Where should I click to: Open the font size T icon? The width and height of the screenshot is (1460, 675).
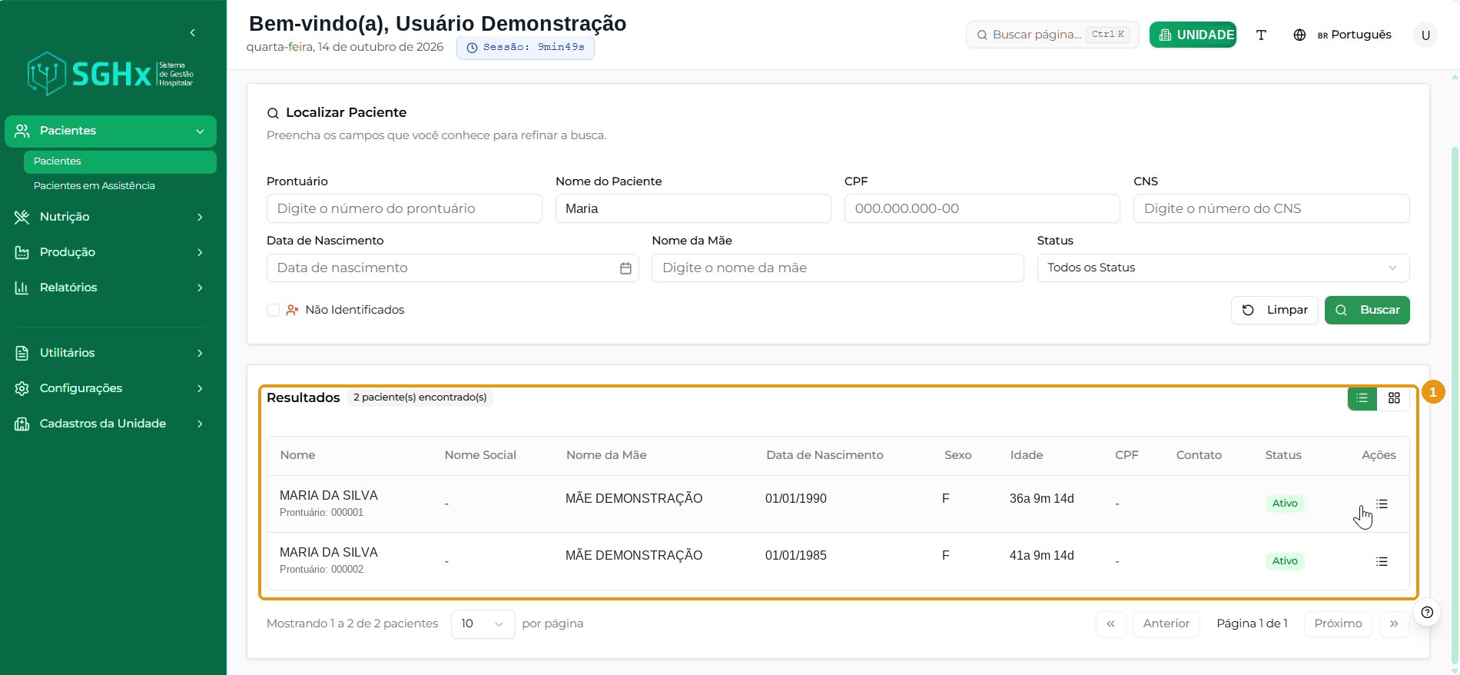click(x=1261, y=35)
